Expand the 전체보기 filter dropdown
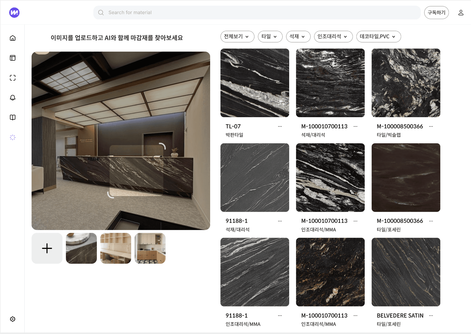The width and height of the screenshot is (471, 334). point(237,37)
